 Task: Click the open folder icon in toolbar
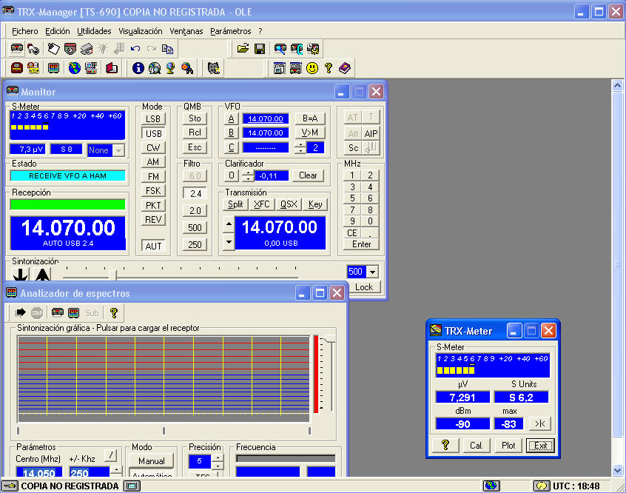[243, 49]
